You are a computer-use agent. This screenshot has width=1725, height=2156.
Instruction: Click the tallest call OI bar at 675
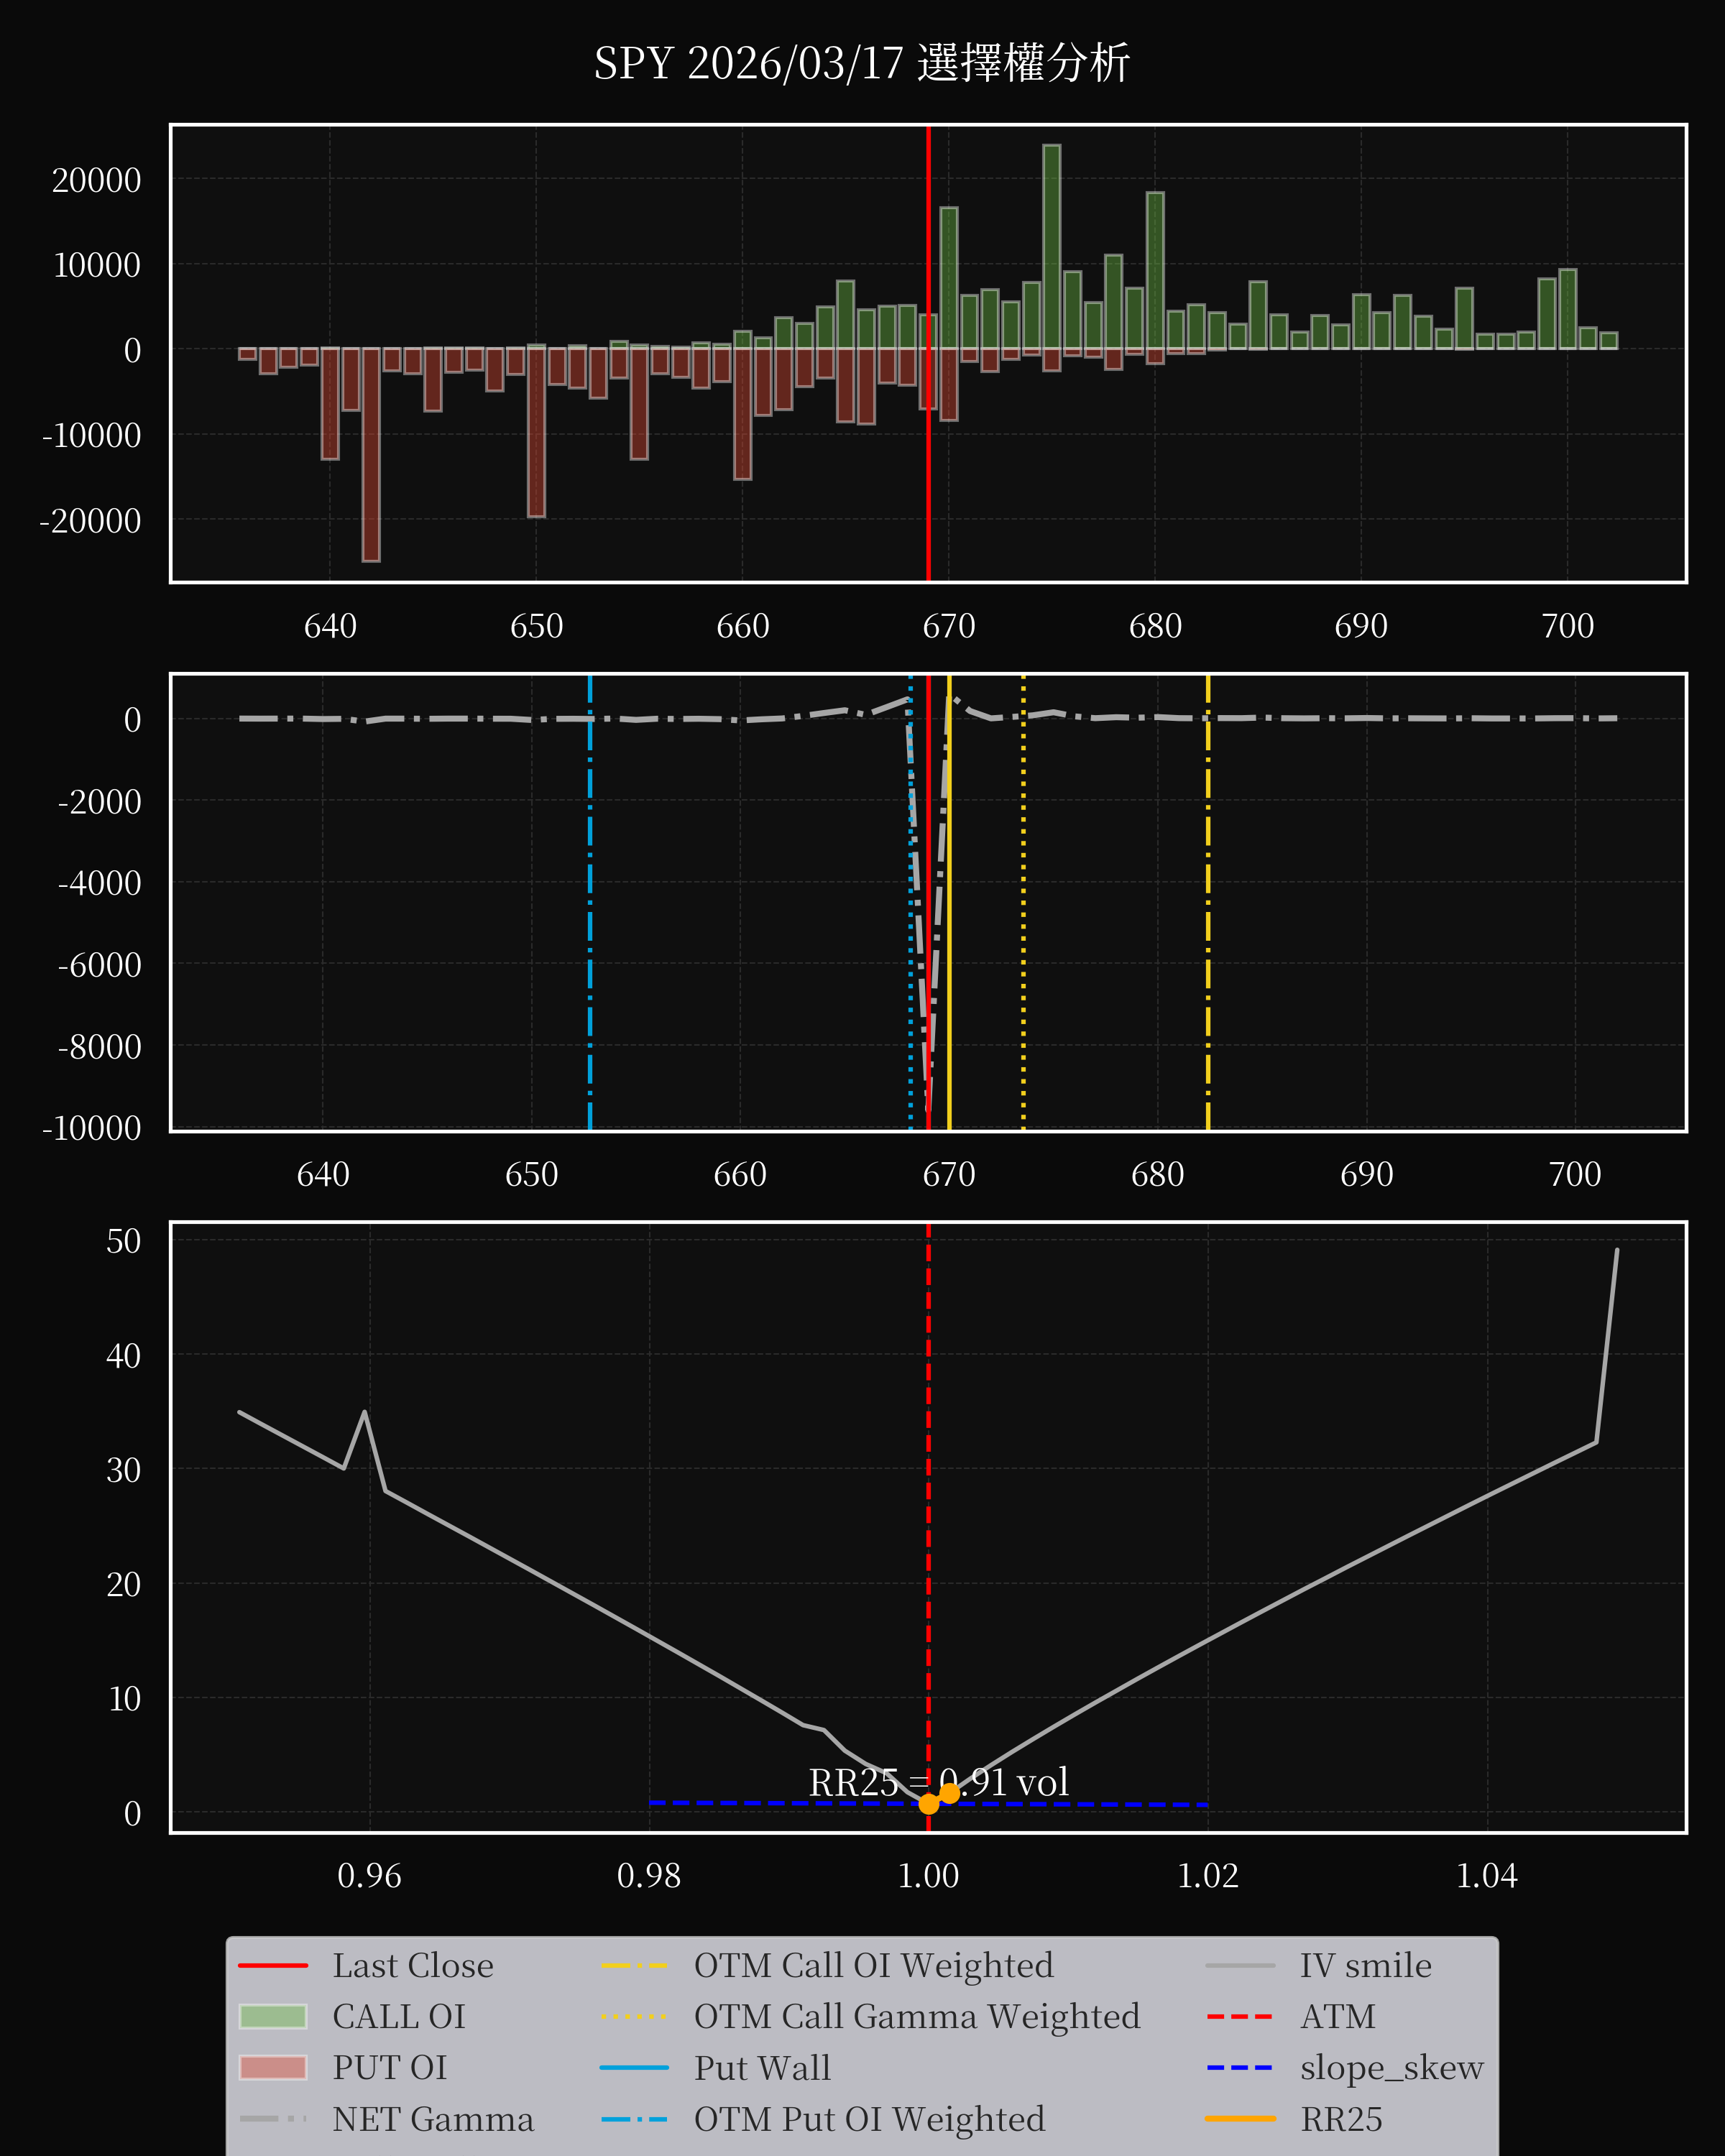click(1052, 247)
